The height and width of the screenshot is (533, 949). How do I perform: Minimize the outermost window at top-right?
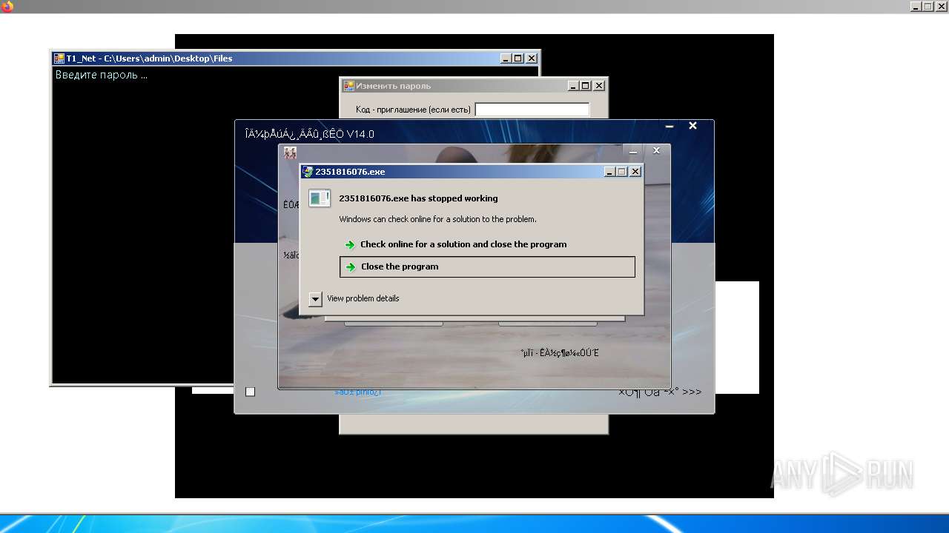(916, 6)
